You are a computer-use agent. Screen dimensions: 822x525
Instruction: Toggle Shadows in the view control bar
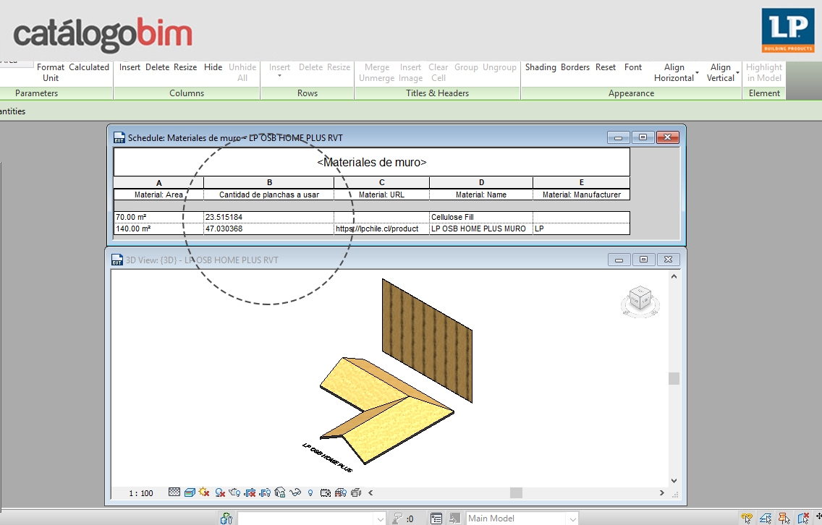[219, 492]
